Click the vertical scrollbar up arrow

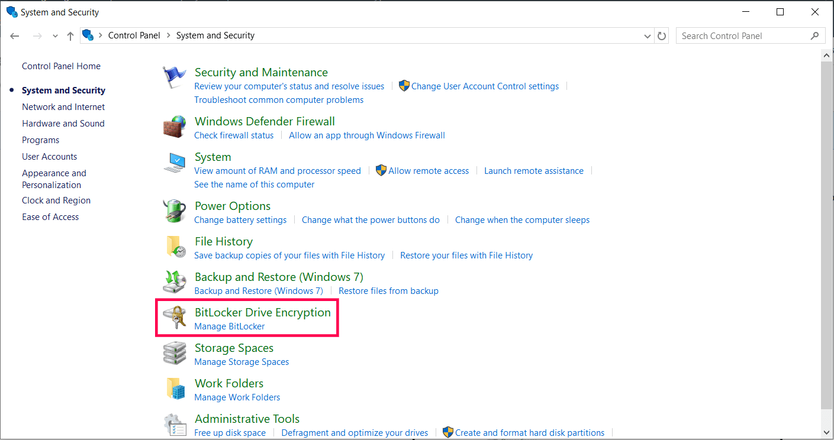[827, 55]
